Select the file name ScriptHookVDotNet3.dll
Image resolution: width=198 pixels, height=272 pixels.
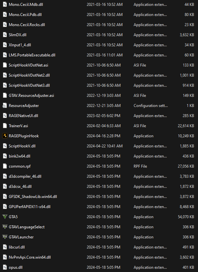tap(29, 85)
